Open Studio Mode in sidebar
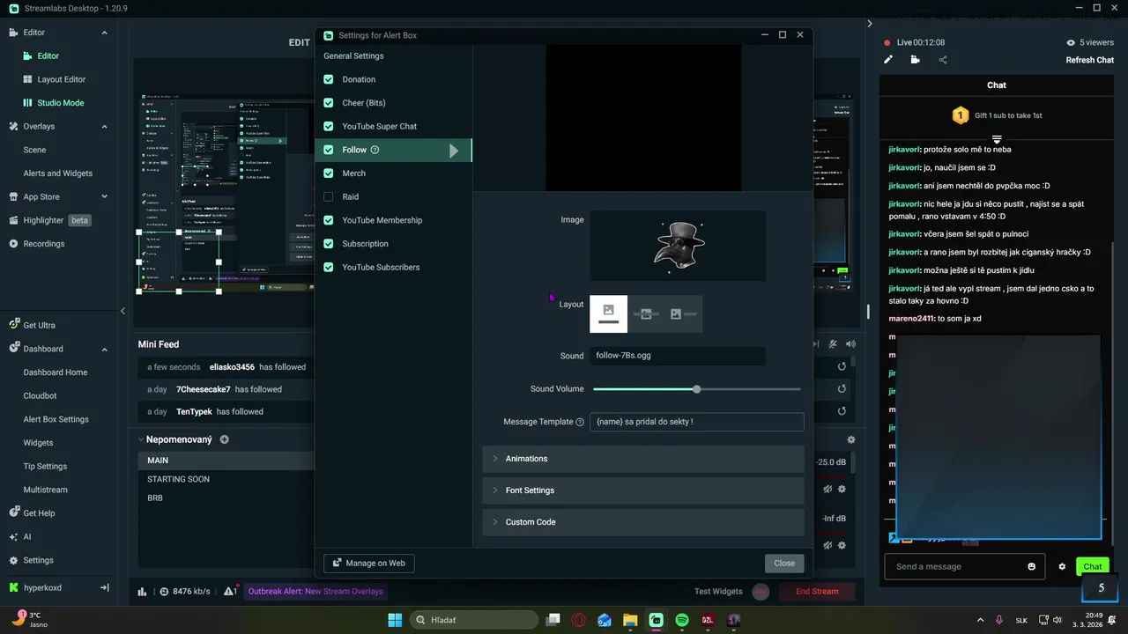The width and height of the screenshot is (1128, 634). pyautogui.click(x=60, y=103)
